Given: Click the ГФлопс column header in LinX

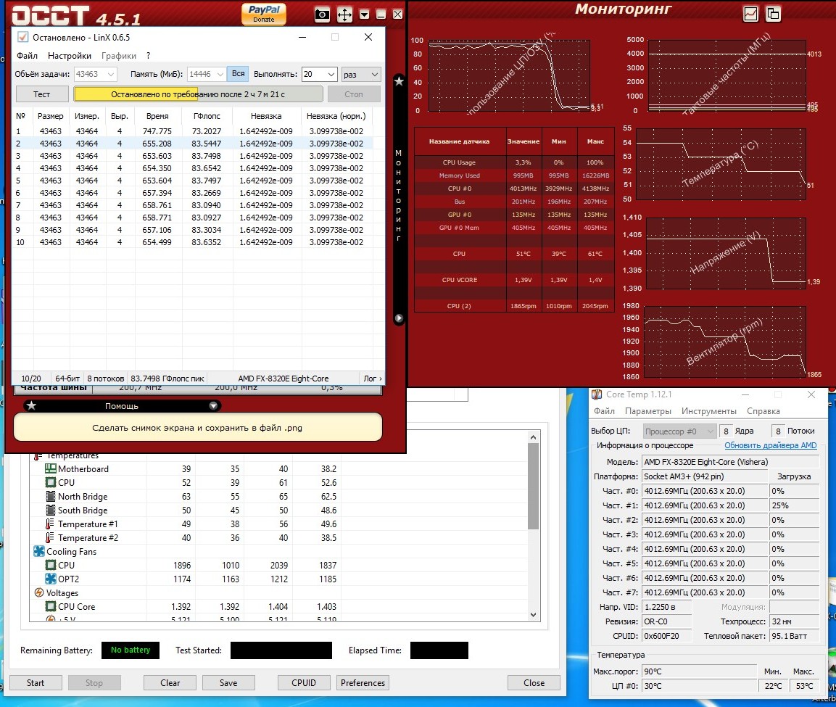Looking at the screenshot, I should [x=207, y=116].
